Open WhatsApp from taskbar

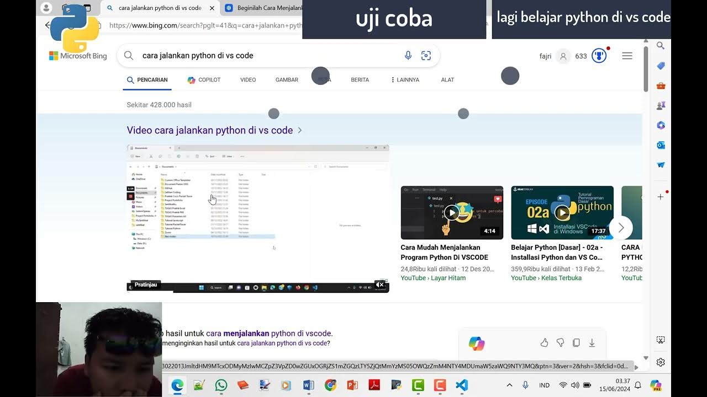(x=221, y=385)
